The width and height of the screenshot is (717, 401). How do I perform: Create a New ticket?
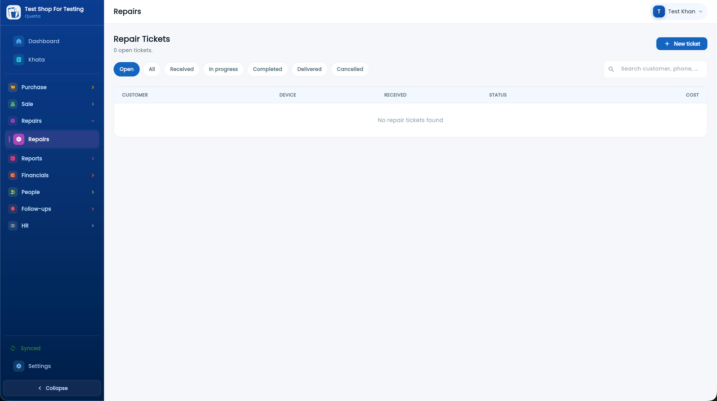pos(682,44)
